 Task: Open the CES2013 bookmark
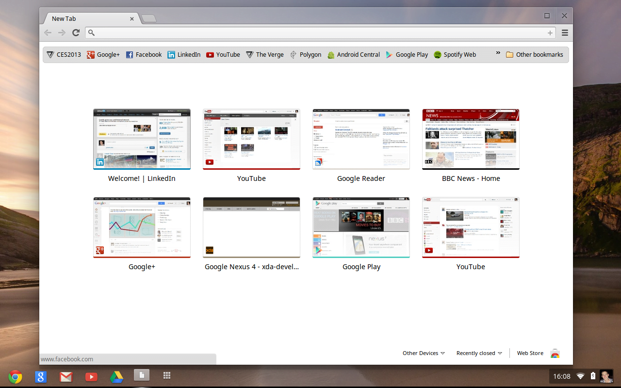click(64, 55)
